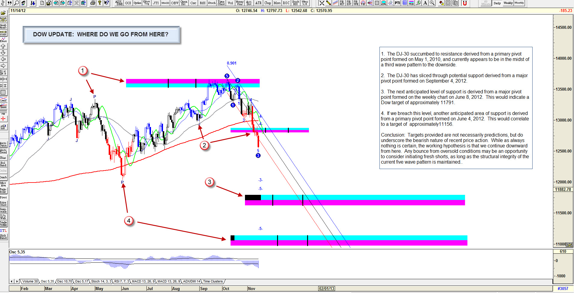Add Elliott Trigger indicator
The image size is (574, 293).
pos(147,3)
